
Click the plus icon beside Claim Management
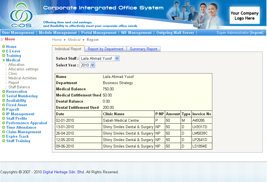click(4, 132)
